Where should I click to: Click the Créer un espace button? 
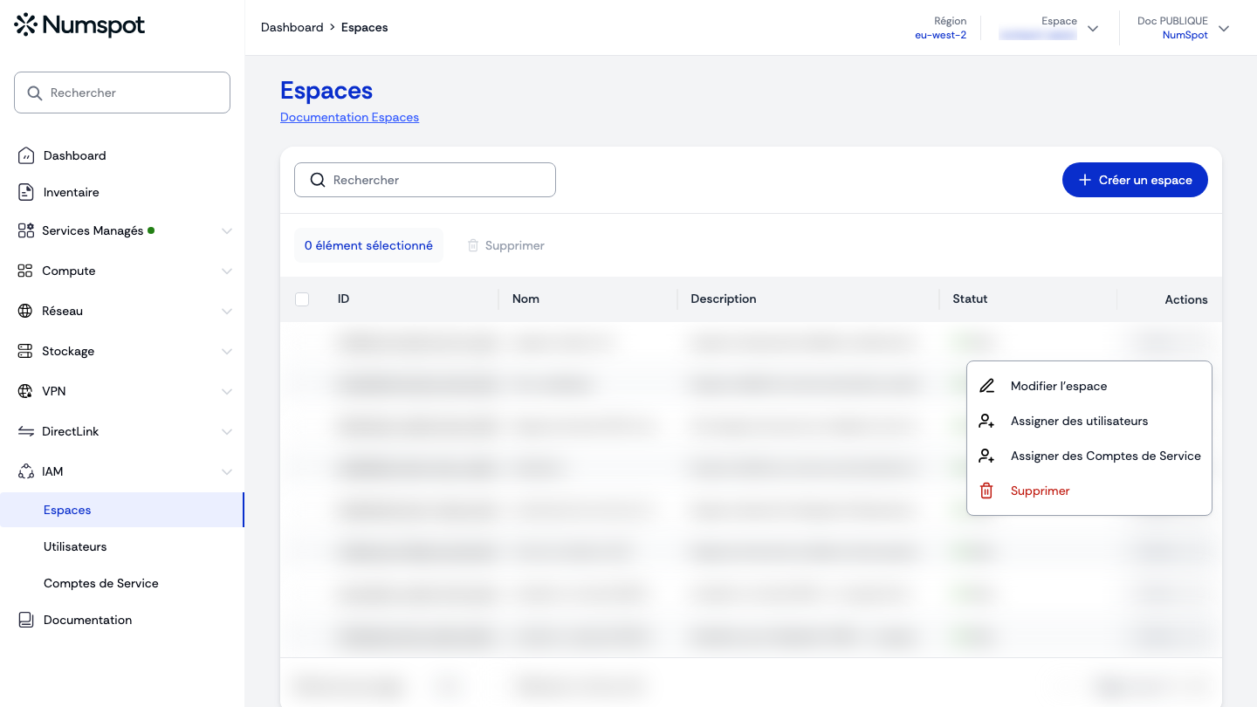click(1135, 180)
